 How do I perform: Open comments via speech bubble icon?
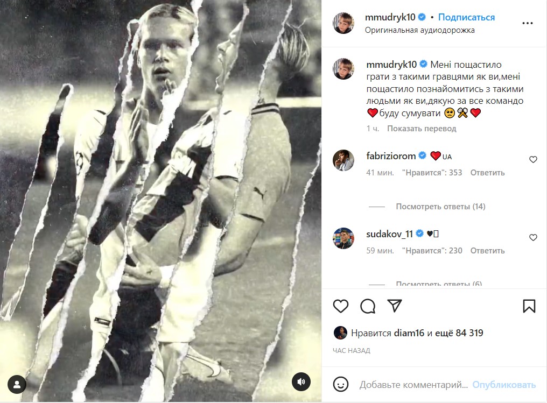(368, 306)
